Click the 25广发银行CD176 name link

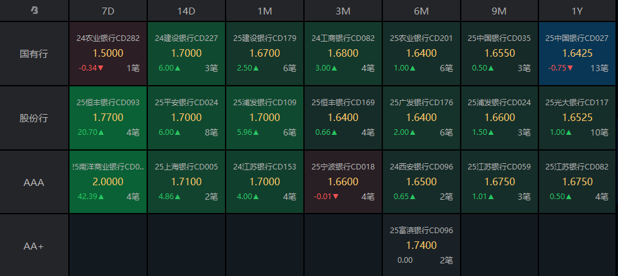(x=421, y=102)
